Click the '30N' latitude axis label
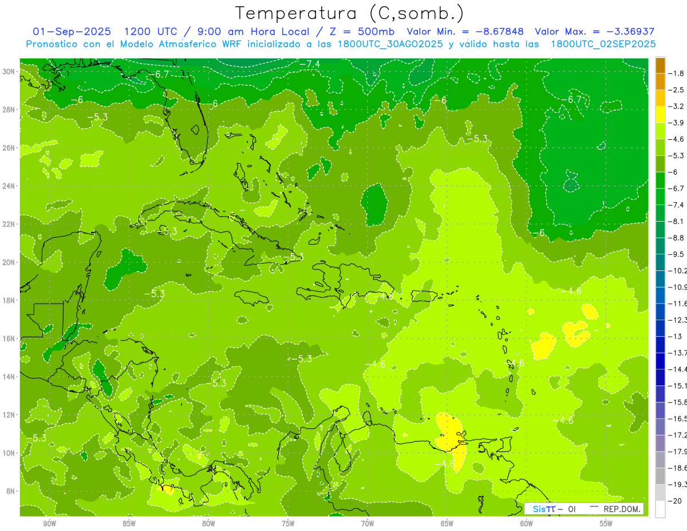687x531 pixels. [x=10, y=72]
